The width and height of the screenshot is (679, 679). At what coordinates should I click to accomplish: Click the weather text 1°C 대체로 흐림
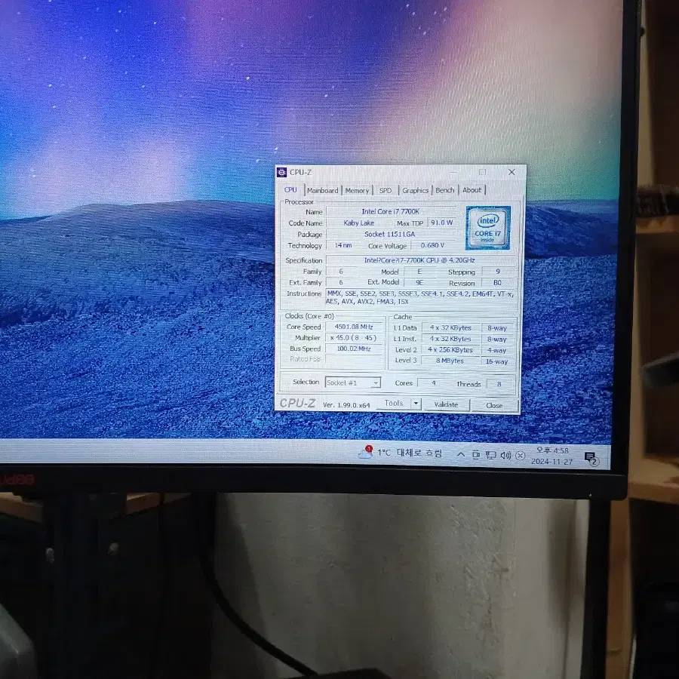[410, 453]
